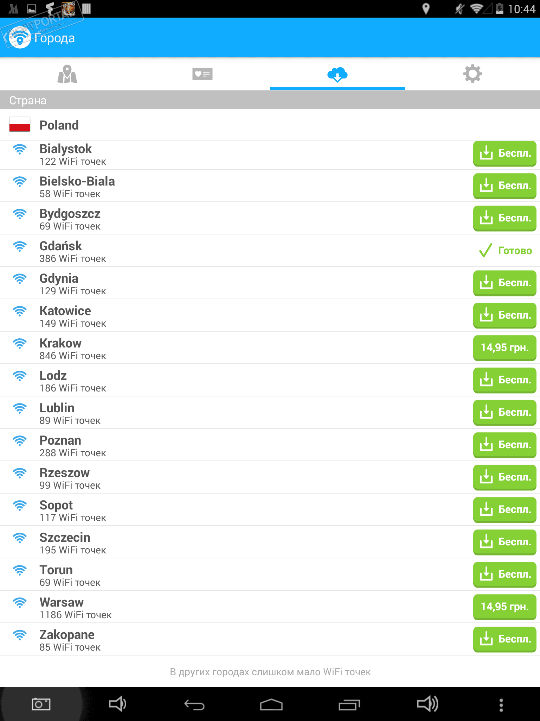The width and height of the screenshot is (540, 721).
Task: Tap the WiFi app logo in header
Action: [20, 37]
